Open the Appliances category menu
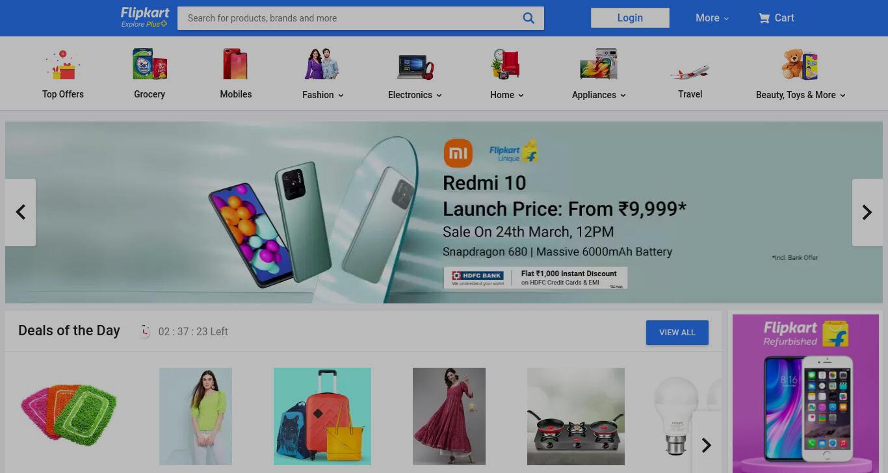888x473 pixels. click(x=599, y=95)
